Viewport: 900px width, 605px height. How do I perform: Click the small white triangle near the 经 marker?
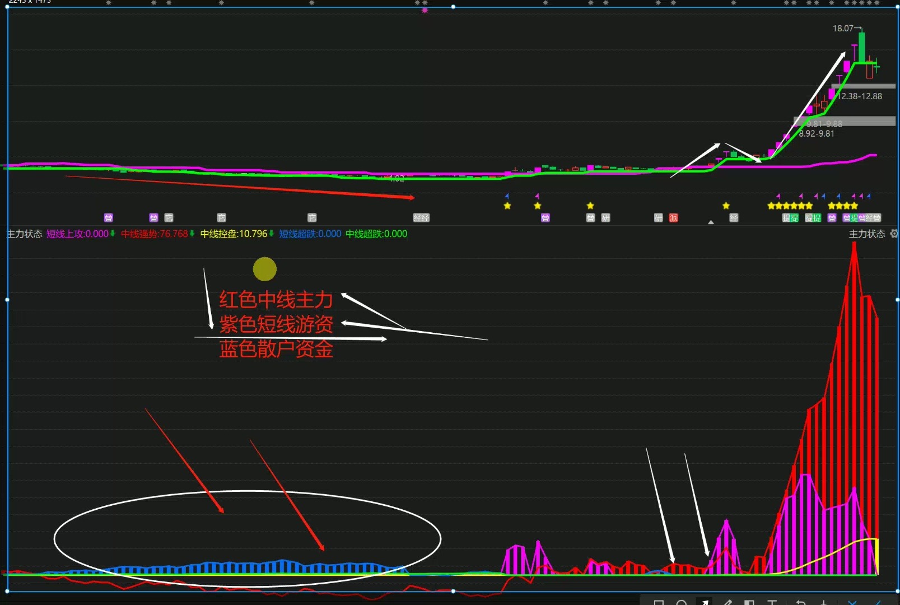point(711,222)
